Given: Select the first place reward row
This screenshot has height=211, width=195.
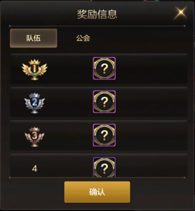Looking at the screenshot, I should click(99, 69).
